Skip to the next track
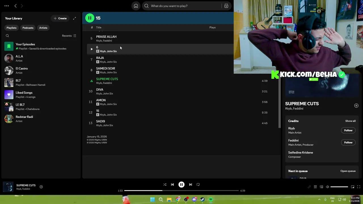This screenshot has height=204, width=363. point(191,184)
